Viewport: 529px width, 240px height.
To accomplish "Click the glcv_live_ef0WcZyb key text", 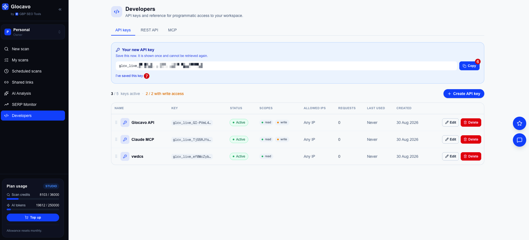I will pos(192,157).
